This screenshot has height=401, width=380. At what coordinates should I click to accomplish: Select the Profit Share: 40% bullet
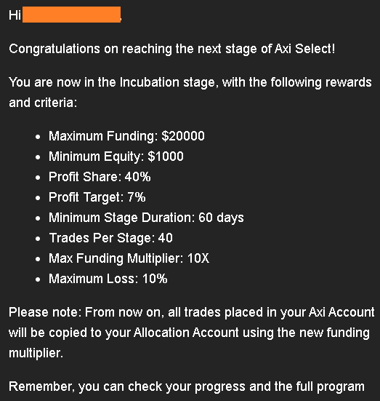pyautogui.click(x=100, y=177)
